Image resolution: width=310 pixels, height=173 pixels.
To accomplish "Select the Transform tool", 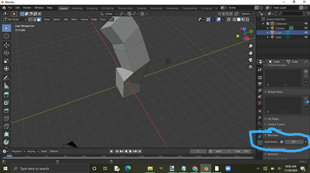I will click(x=6, y=69).
